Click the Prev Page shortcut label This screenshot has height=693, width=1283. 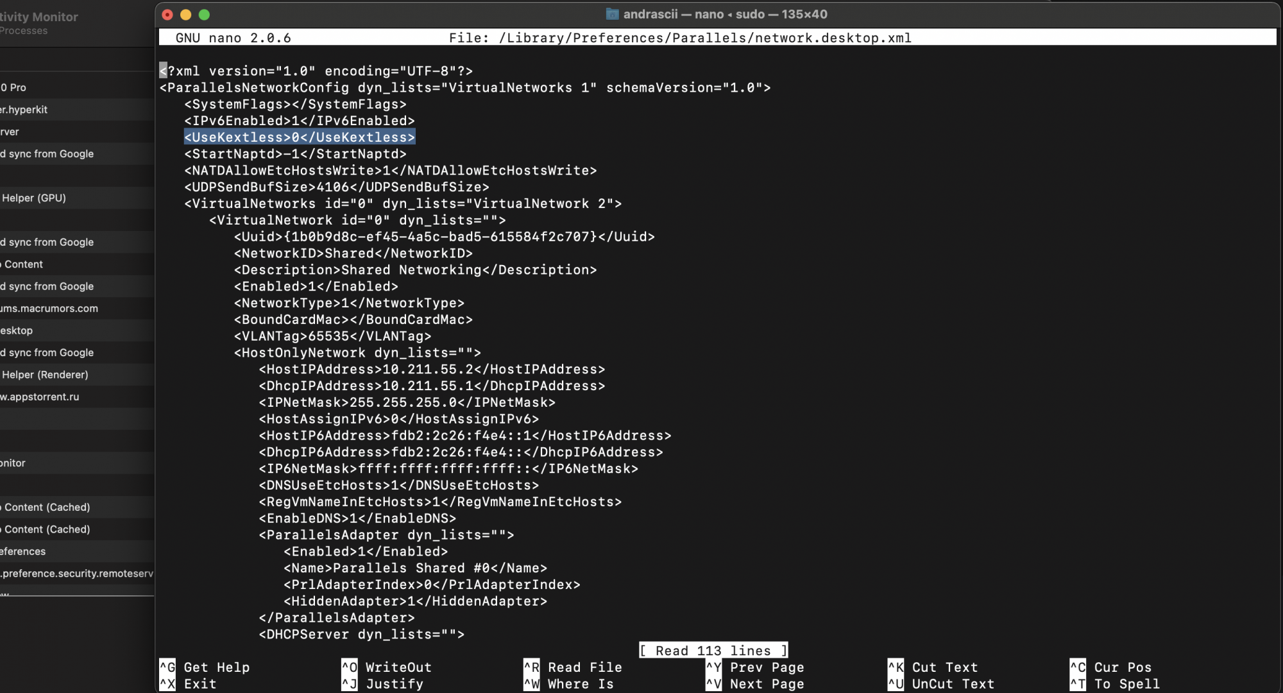point(767,667)
